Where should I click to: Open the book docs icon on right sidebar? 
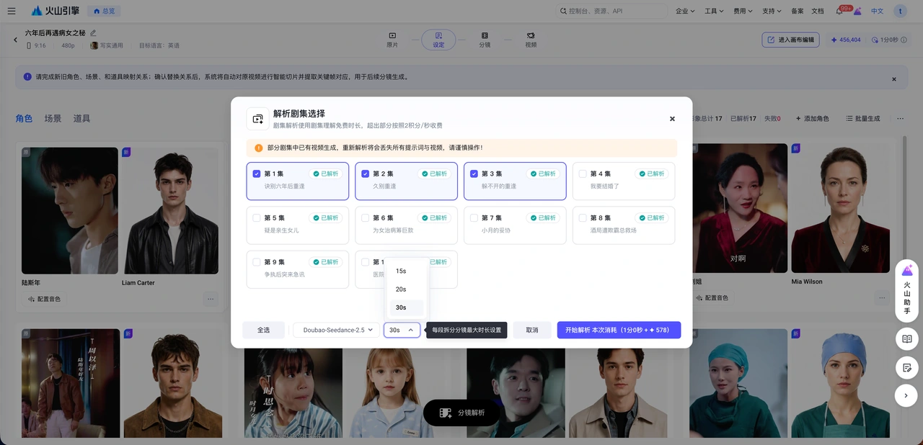pos(906,339)
